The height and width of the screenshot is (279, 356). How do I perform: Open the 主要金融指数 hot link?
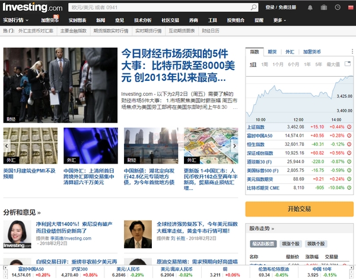click(74, 31)
